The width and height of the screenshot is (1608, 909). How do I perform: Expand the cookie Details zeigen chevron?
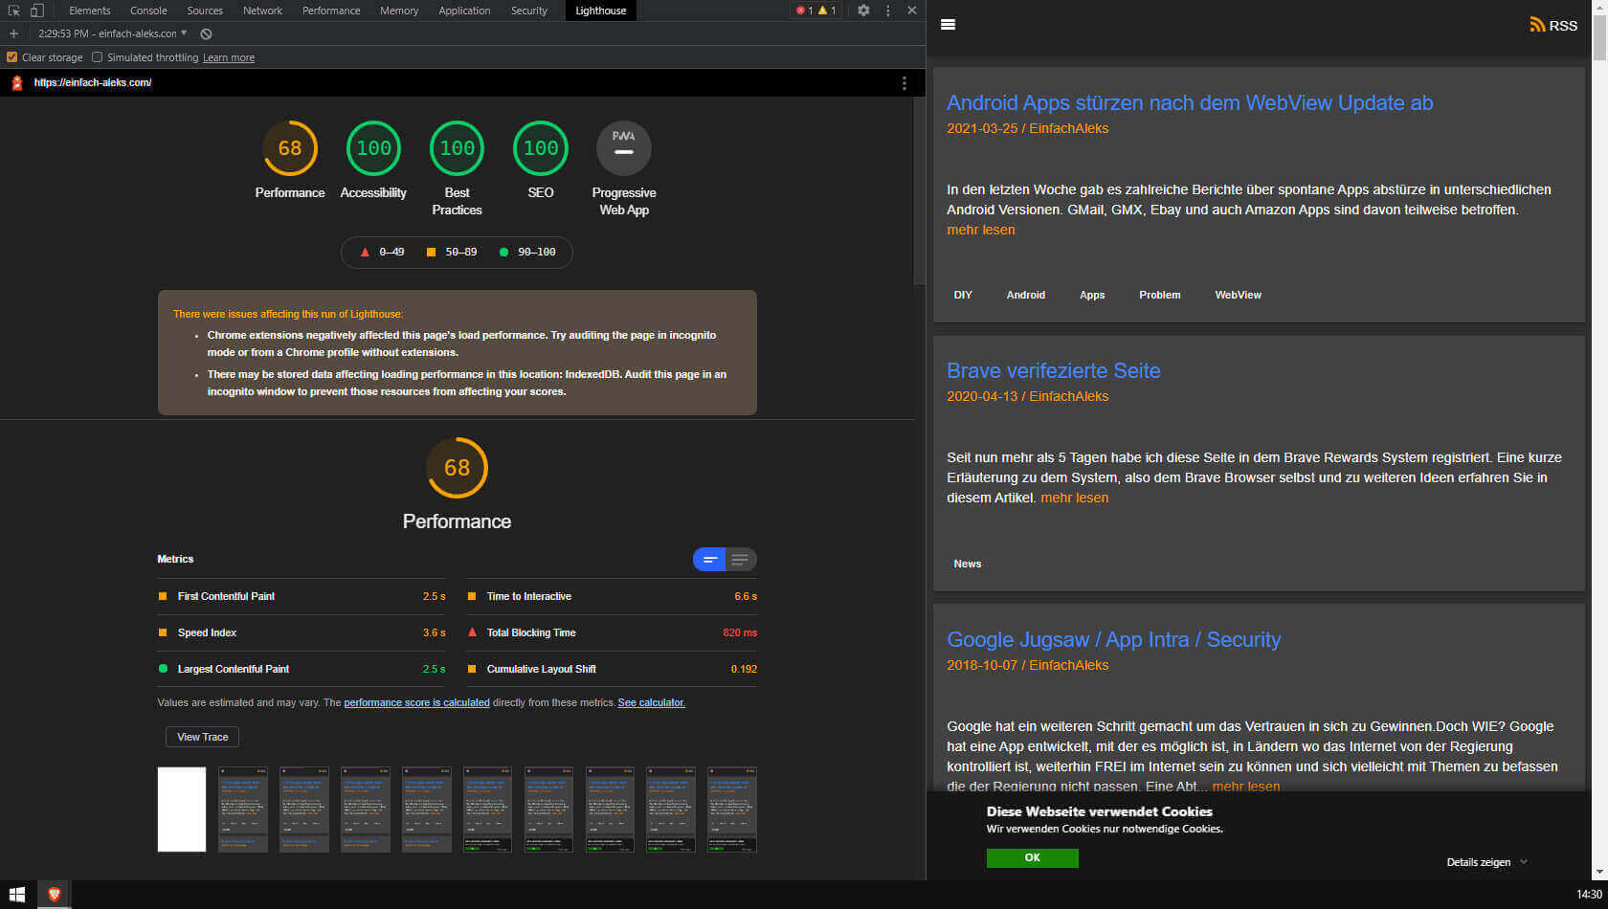coord(1524,862)
